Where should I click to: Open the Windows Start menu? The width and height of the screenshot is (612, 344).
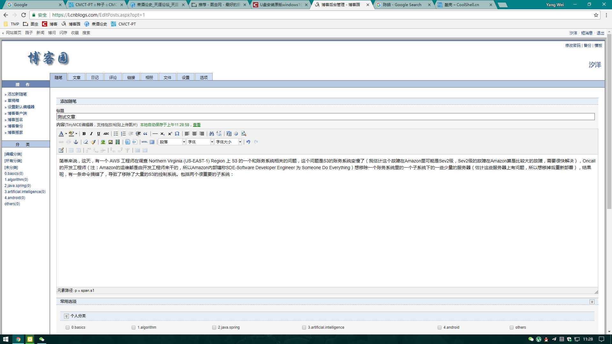pos(6,339)
